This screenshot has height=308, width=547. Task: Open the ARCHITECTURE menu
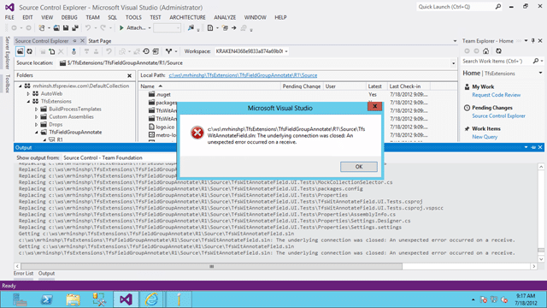click(x=187, y=17)
